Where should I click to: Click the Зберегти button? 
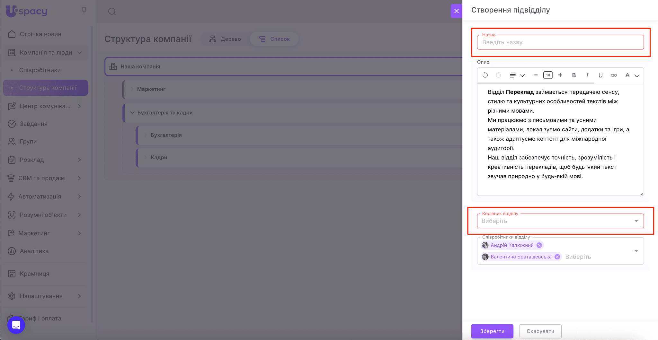(492, 331)
